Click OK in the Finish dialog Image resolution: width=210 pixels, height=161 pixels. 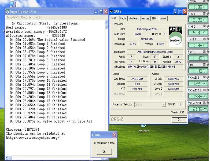[x=104, y=152]
